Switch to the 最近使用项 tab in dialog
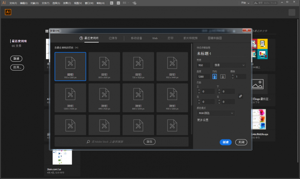 click(89, 38)
